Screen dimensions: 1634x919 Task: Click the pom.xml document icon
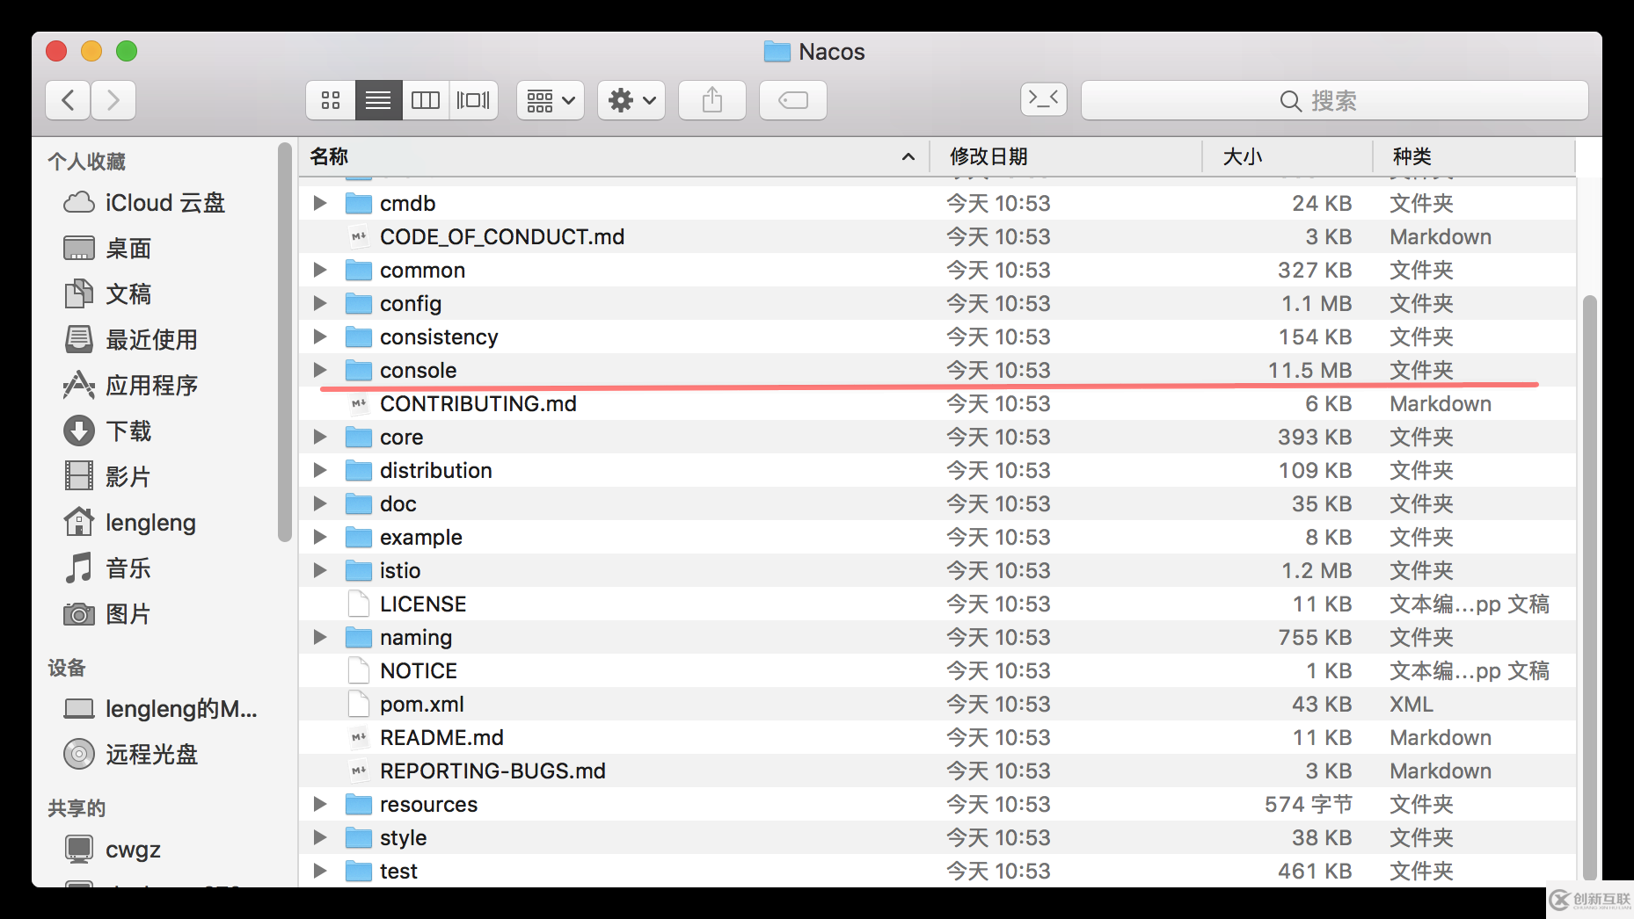tap(358, 704)
